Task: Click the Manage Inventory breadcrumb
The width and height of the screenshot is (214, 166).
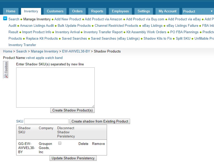Action: (x=44, y=51)
